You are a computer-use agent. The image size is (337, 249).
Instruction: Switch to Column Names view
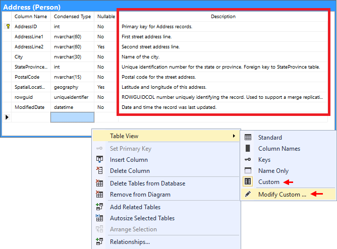(279, 149)
